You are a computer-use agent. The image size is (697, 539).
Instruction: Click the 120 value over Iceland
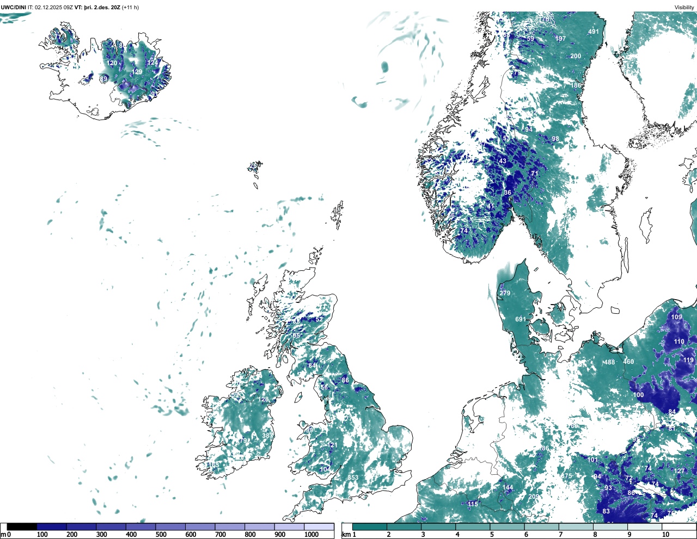[x=112, y=63]
